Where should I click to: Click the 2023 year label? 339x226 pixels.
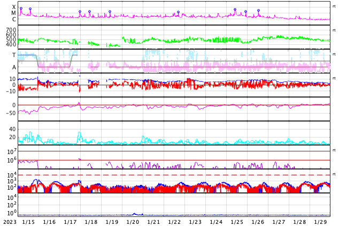point(10,222)
